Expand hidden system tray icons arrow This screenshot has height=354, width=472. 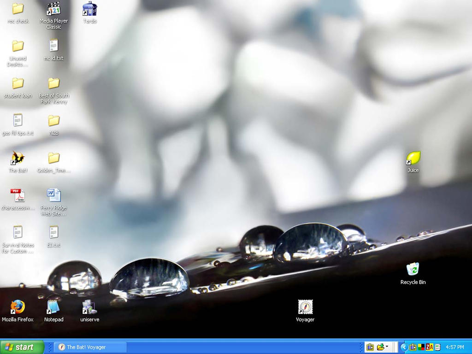(x=404, y=347)
